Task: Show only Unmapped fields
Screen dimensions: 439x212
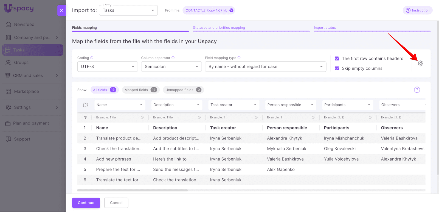Action: click(183, 90)
